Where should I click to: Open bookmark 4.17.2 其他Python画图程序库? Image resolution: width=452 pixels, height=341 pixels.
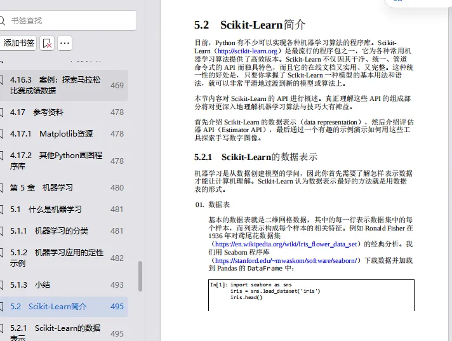[63, 161]
